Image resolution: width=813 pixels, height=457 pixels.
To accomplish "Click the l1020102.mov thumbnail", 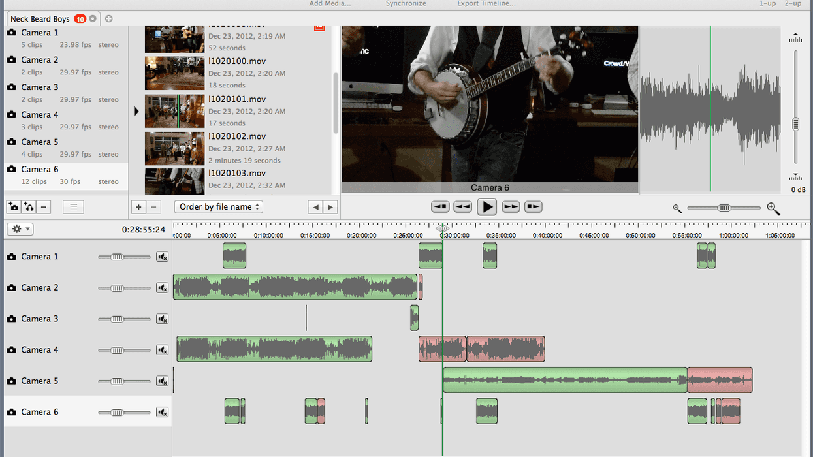I will click(174, 149).
